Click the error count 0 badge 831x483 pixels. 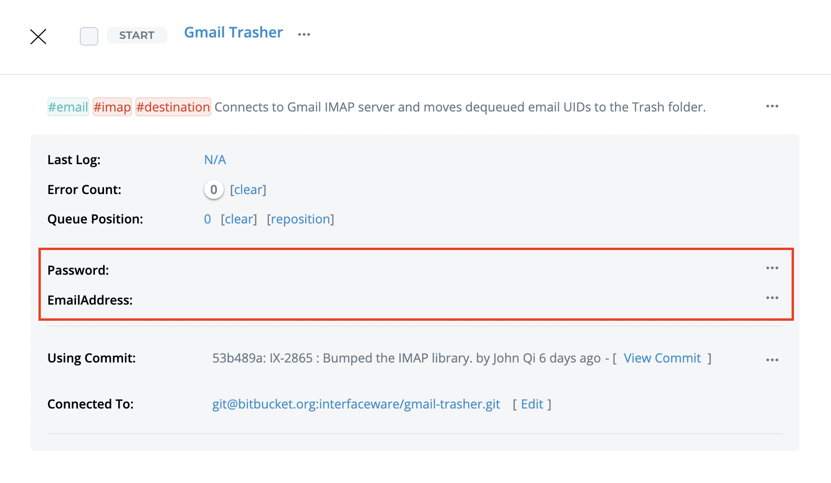(214, 190)
